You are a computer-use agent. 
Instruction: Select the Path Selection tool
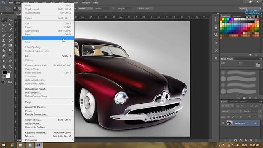(x=4, y=61)
